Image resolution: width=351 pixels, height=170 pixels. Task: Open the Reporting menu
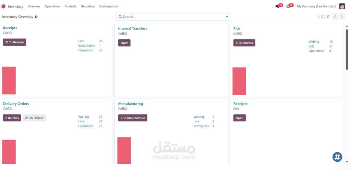[x=88, y=6]
